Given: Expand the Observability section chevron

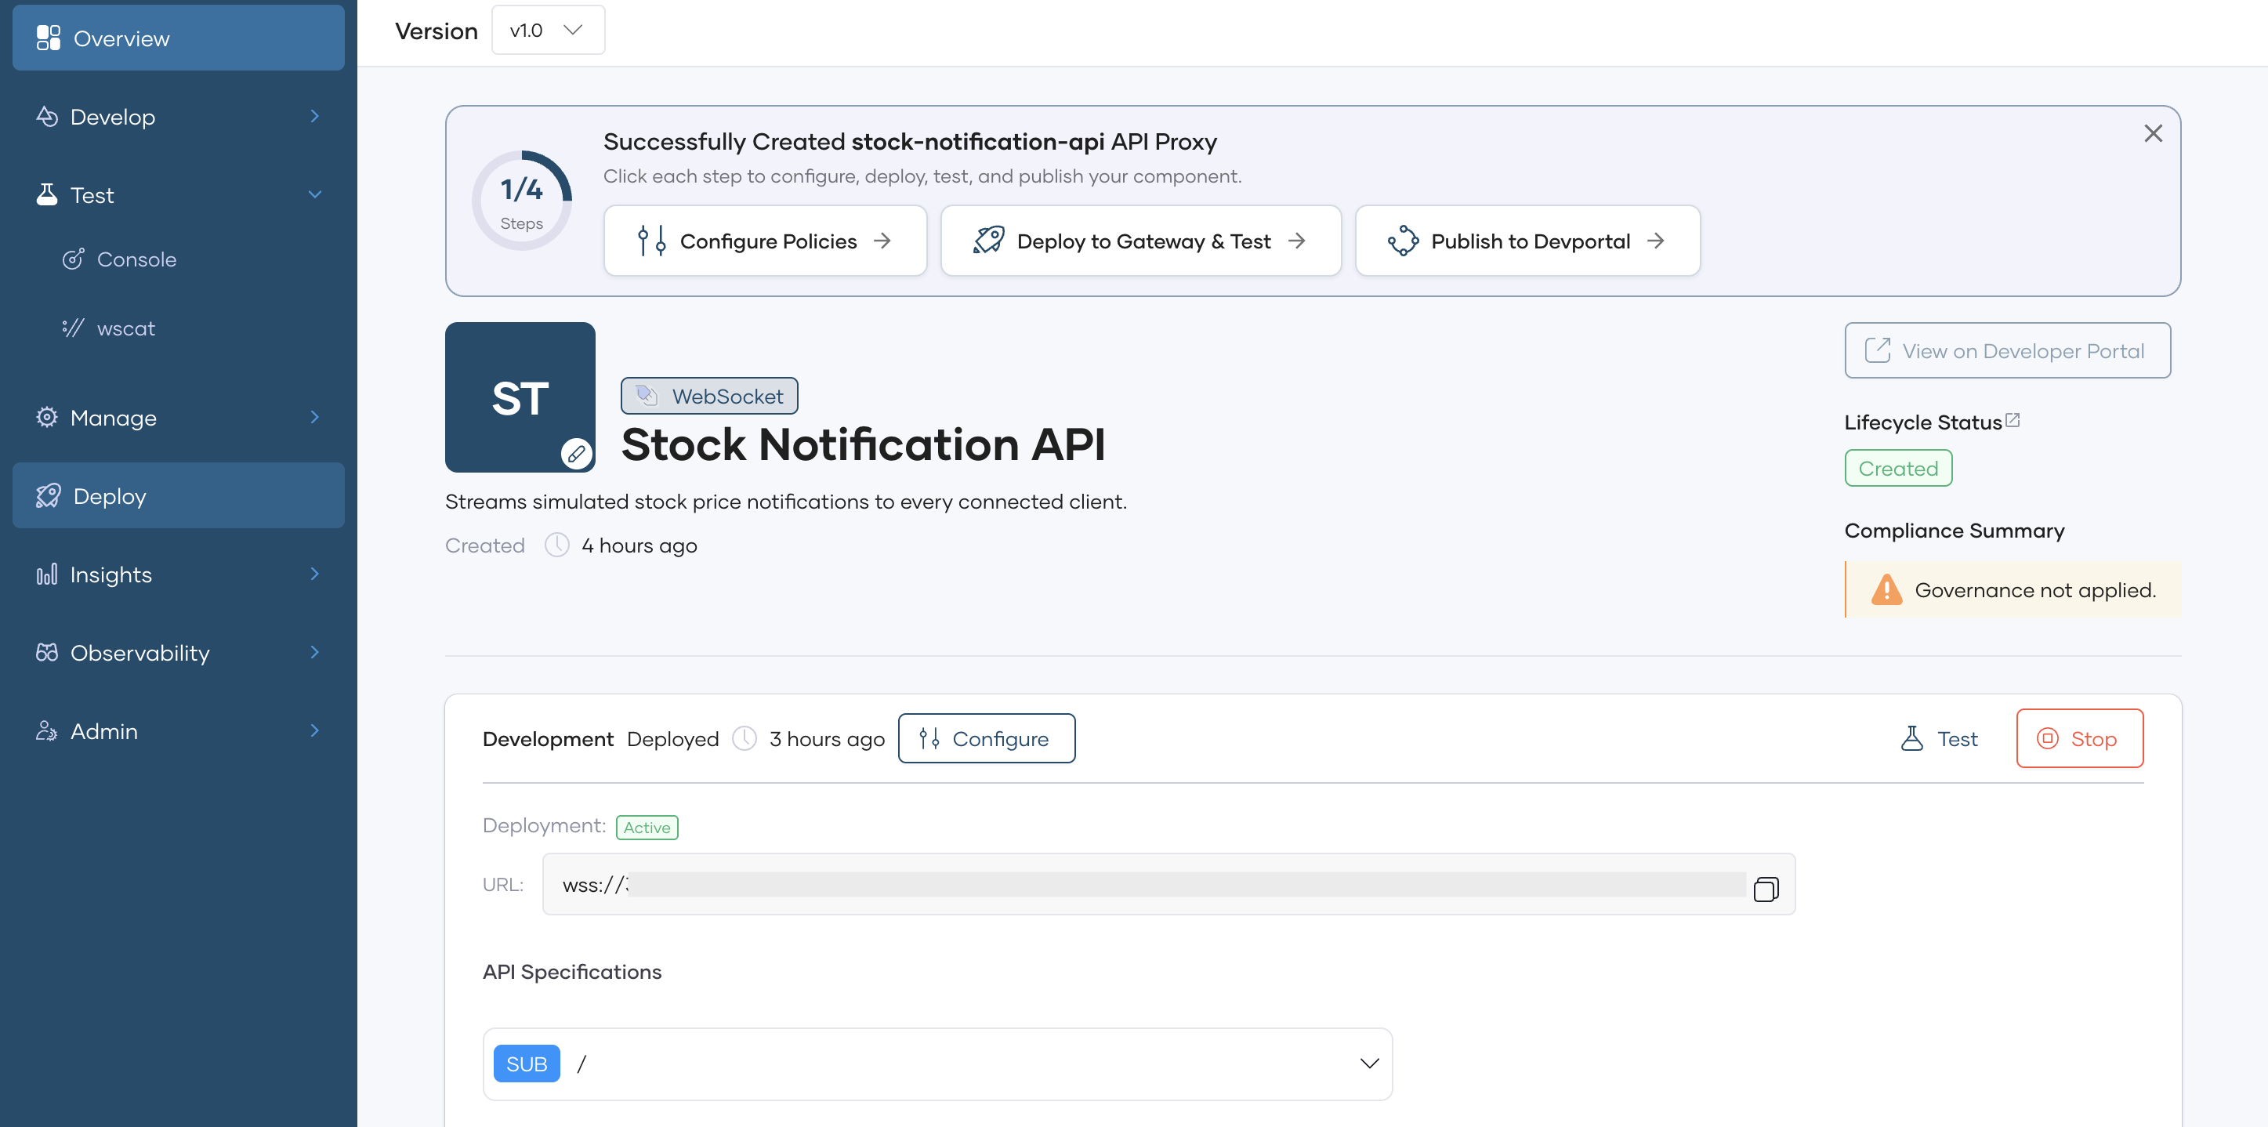Looking at the screenshot, I should coord(314,652).
